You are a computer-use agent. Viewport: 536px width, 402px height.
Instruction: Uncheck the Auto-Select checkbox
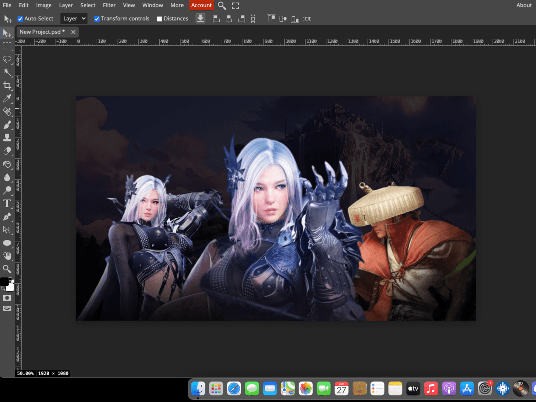point(20,19)
